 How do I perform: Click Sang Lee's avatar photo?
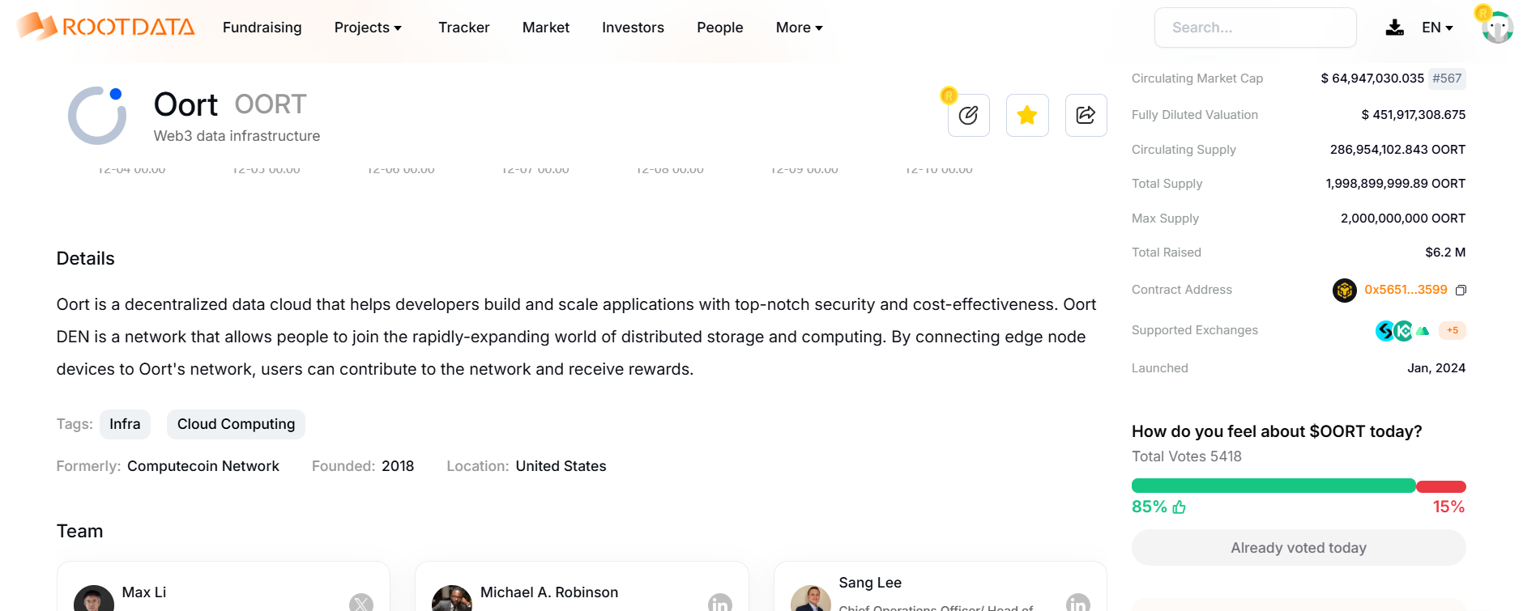[x=811, y=599]
